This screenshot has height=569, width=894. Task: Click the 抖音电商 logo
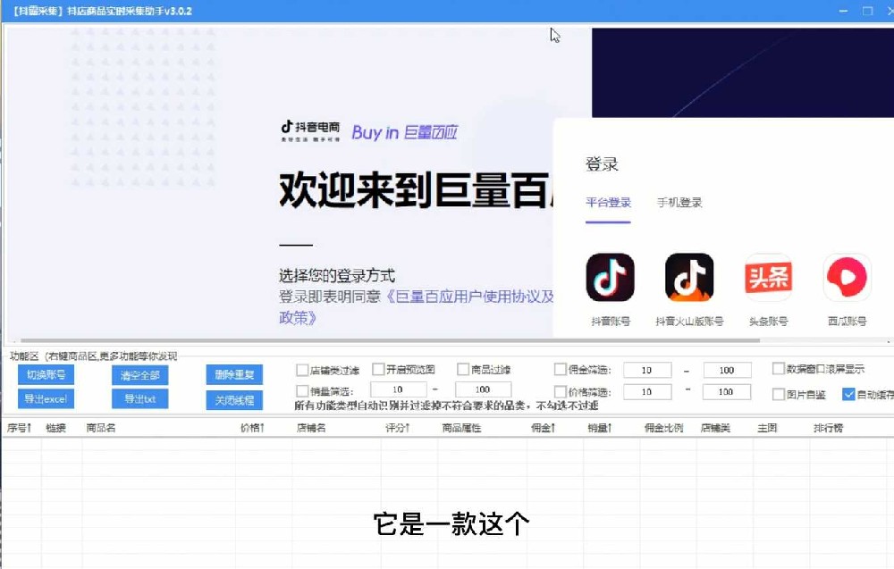click(310, 130)
